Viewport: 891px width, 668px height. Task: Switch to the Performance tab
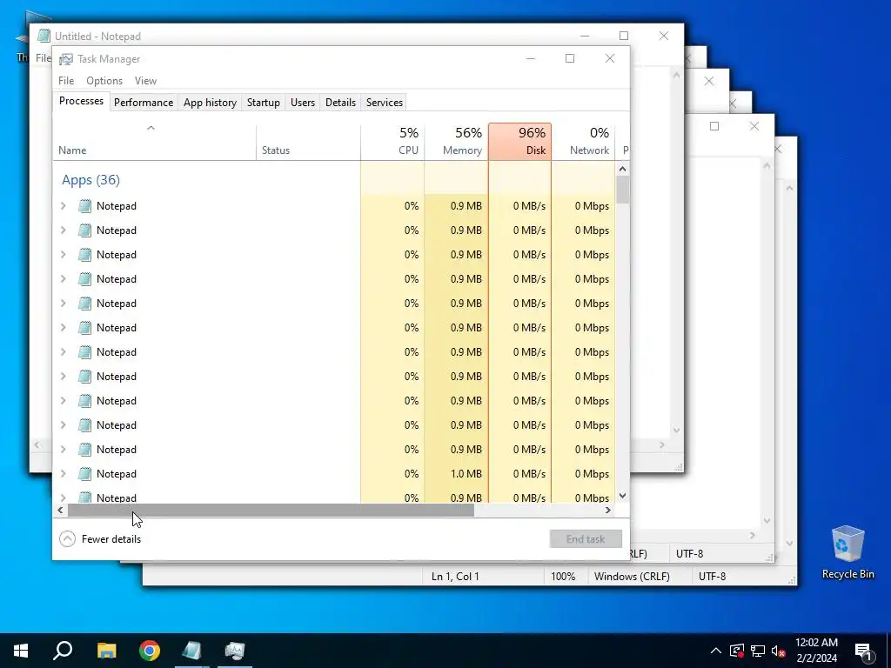click(x=144, y=103)
